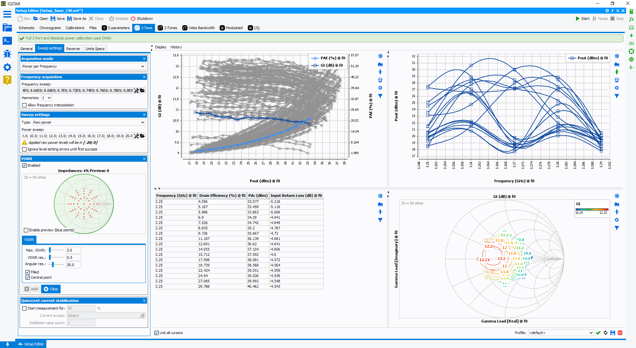The image size is (636, 348).
Task: Open the Profile default dropdown
Action: point(560,333)
